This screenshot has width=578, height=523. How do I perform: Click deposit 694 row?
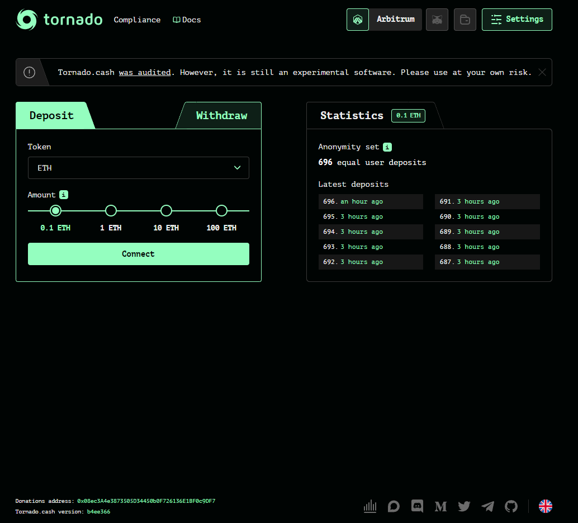pyautogui.click(x=371, y=232)
